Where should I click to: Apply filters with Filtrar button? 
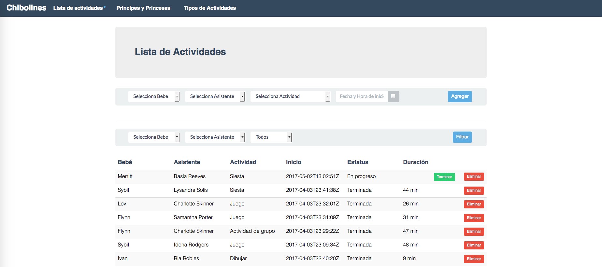coord(462,137)
